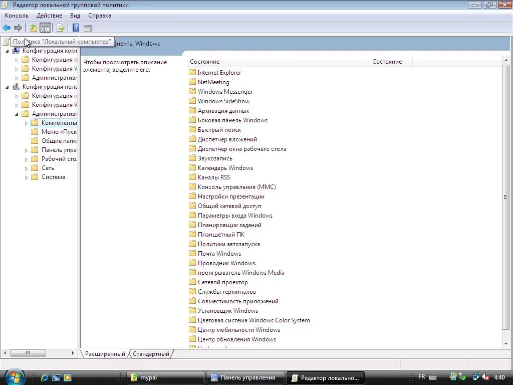Select the Windows Messenger folder
Viewport: 513px width, 385px height.
[221, 91]
